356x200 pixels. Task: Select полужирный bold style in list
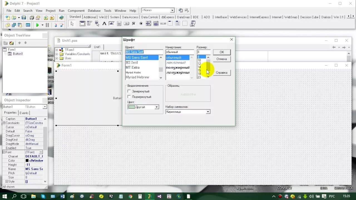pos(177,67)
